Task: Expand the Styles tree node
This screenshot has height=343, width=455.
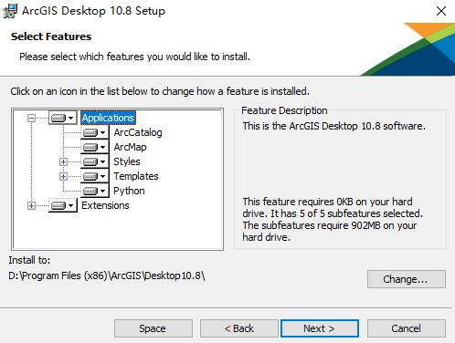Action: click(63, 161)
